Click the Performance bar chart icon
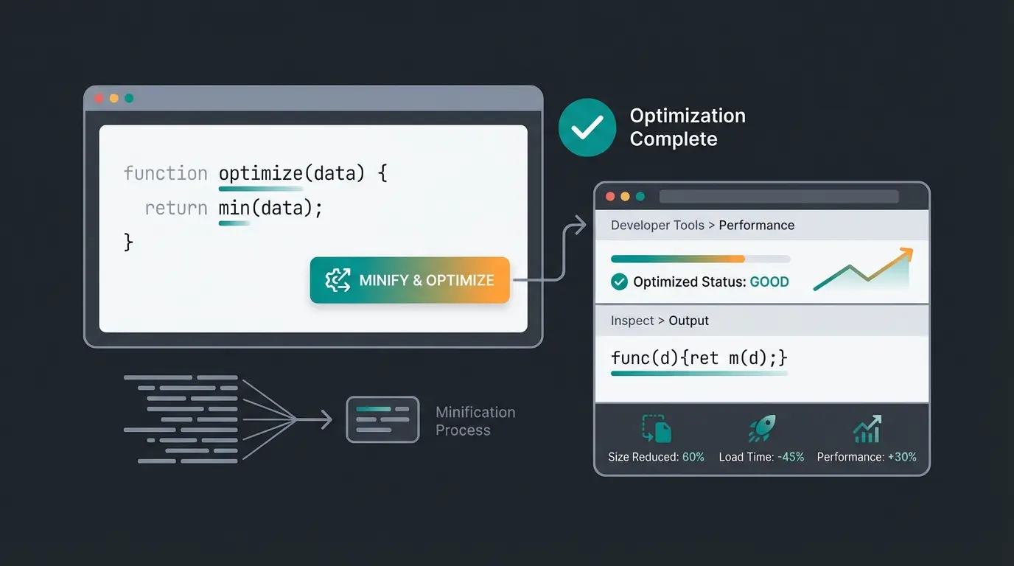 coord(867,427)
